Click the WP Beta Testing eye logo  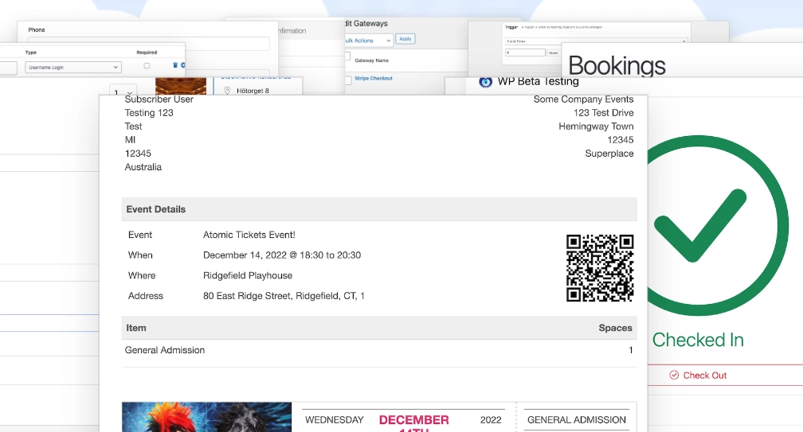[485, 81]
